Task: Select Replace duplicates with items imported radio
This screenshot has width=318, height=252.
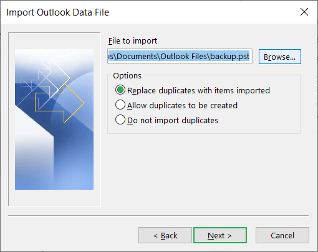Action: (x=120, y=90)
